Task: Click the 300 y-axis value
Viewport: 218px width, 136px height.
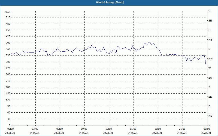Action: [x=8, y=62]
